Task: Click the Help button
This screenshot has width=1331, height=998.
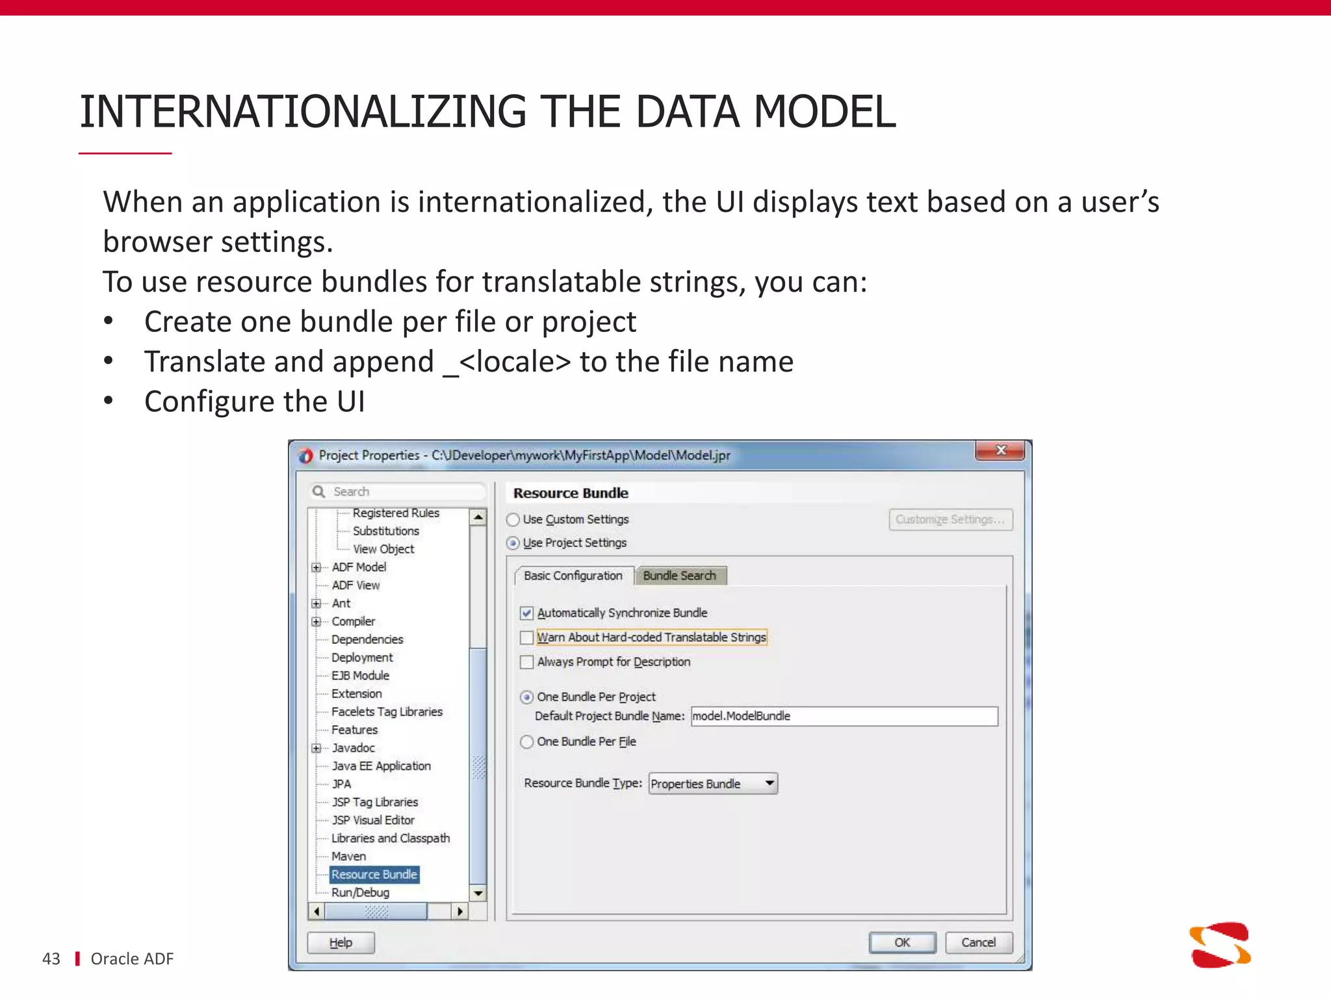Action: 341,943
